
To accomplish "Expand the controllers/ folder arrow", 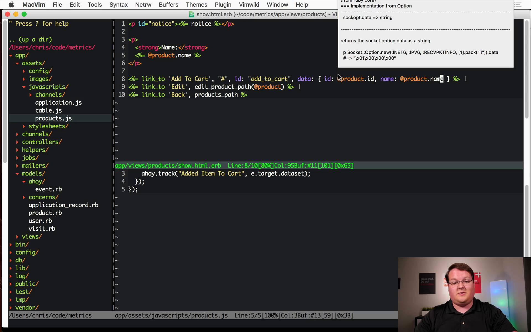I will pyautogui.click(x=17, y=142).
